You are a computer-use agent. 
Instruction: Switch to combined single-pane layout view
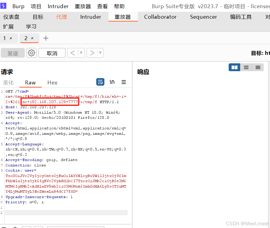pyautogui.click(x=258, y=67)
